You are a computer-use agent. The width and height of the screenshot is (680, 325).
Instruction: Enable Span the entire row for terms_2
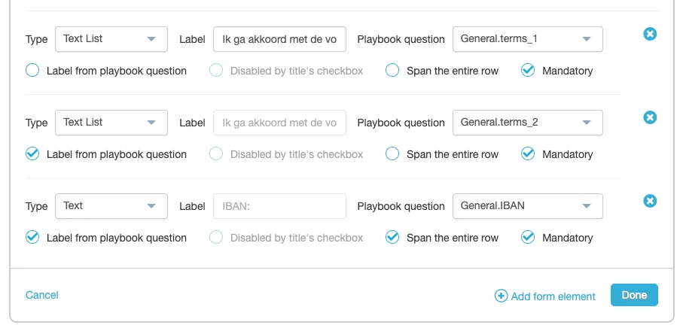pos(392,154)
